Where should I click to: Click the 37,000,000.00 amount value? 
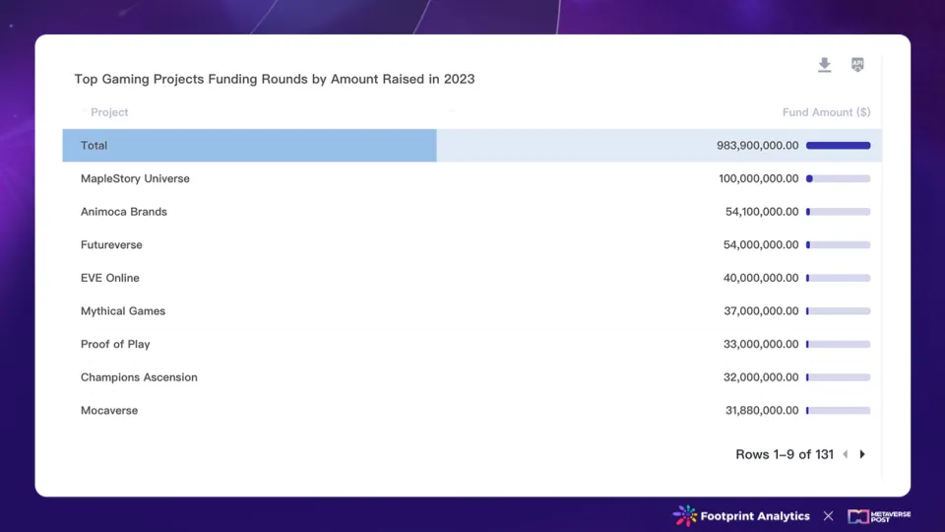[761, 311]
